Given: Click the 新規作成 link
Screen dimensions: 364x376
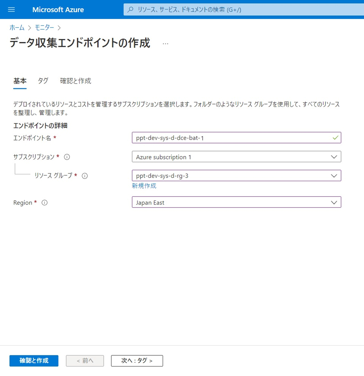Looking at the screenshot, I should (144, 186).
